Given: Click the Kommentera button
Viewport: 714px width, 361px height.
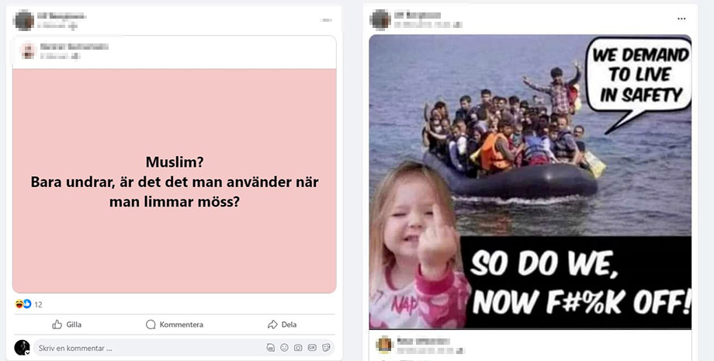Looking at the screenshot, I should tap(175, 325).
